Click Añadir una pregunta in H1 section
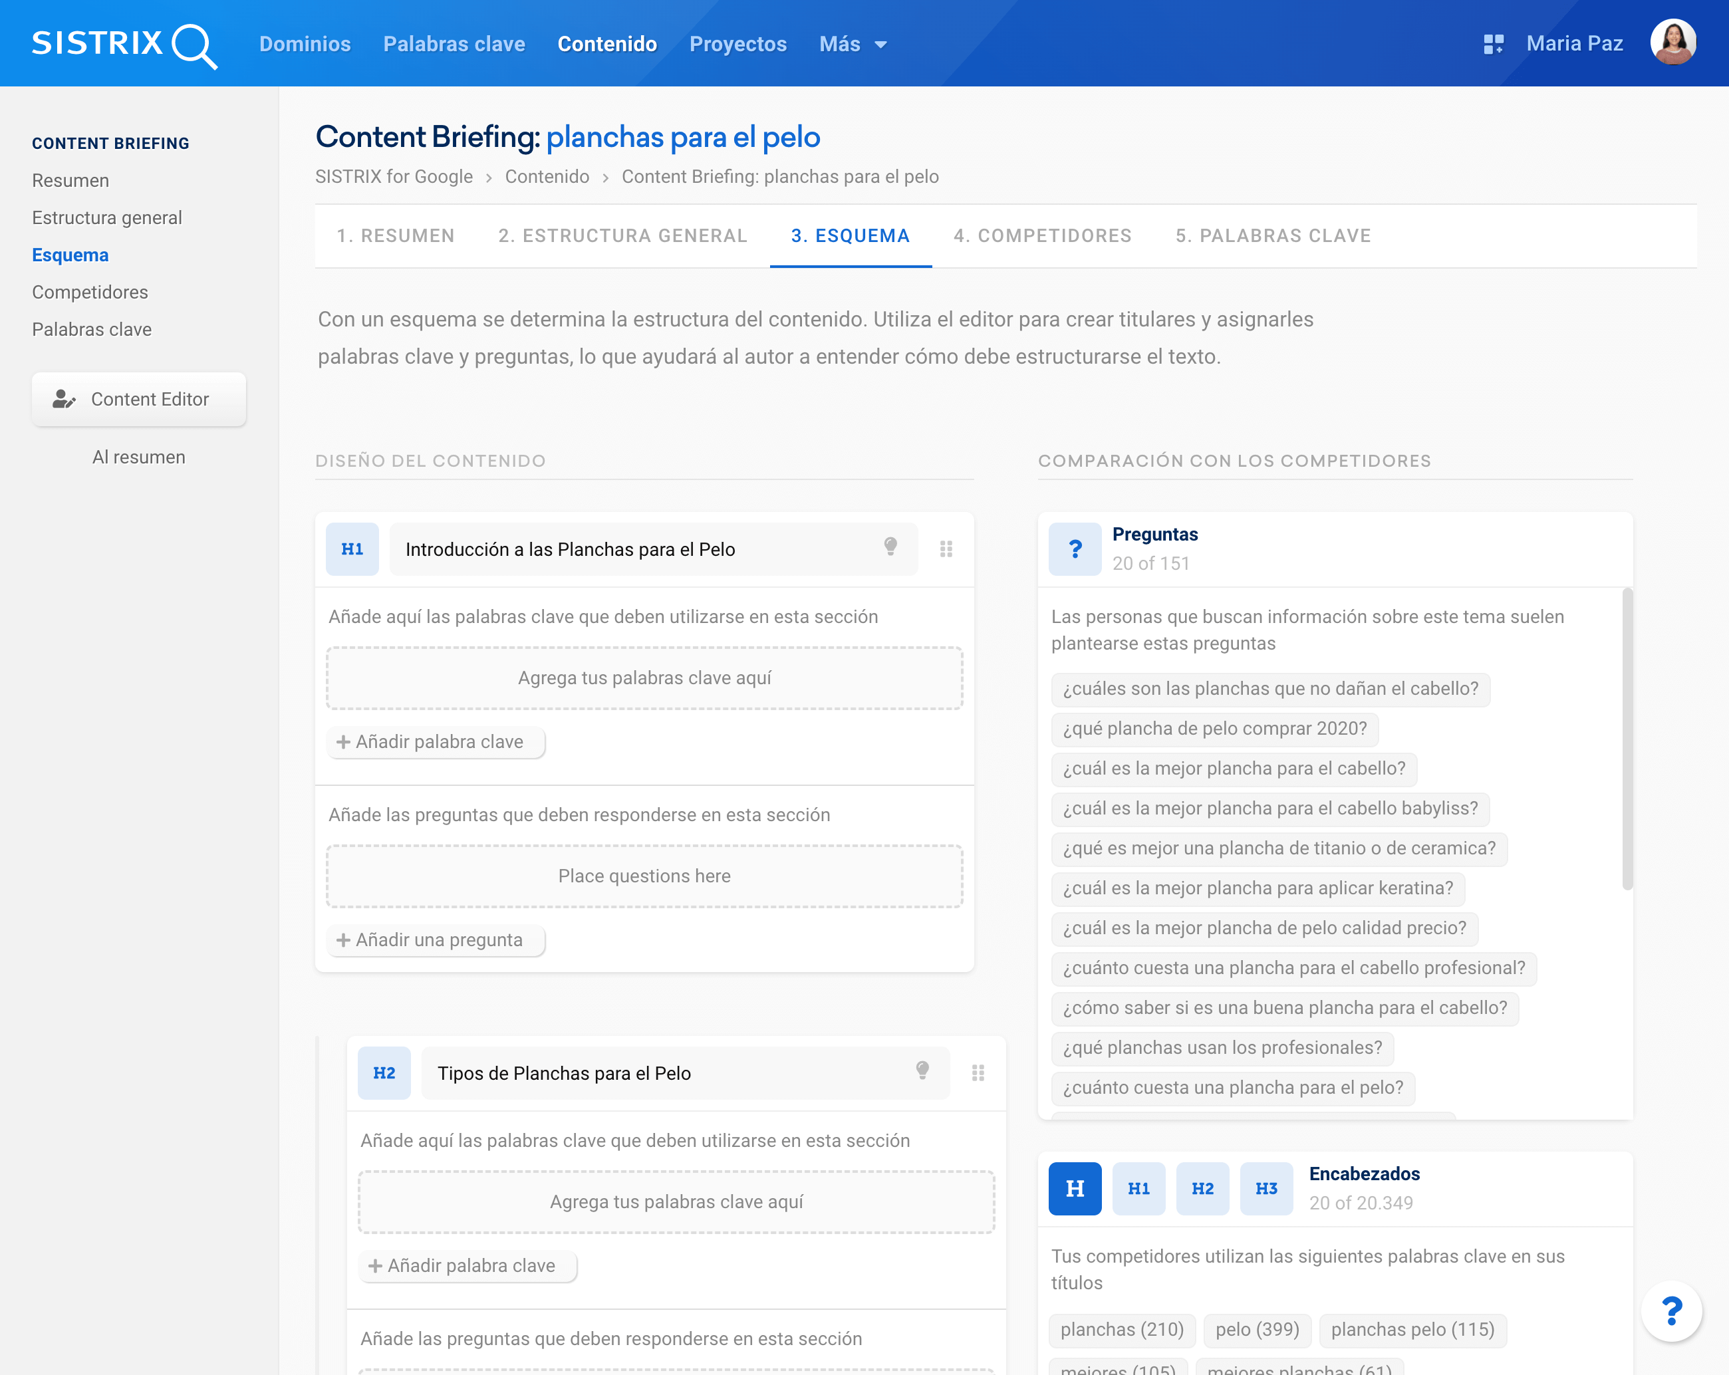1729x1375 pixels. click(436, 939)
